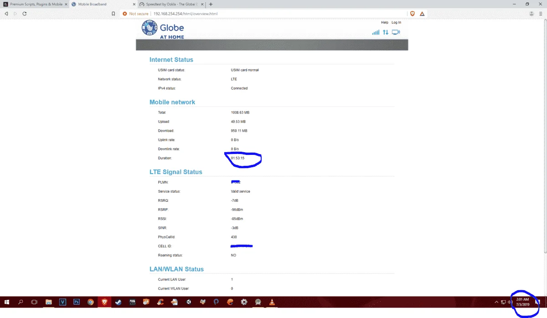Switch to Premium Scripts, Plugins & Mobile tab
This screenshot has width=547, height=318.
click(35, 4)
